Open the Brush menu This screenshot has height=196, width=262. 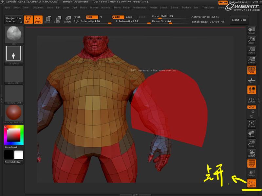click(17, 8)
